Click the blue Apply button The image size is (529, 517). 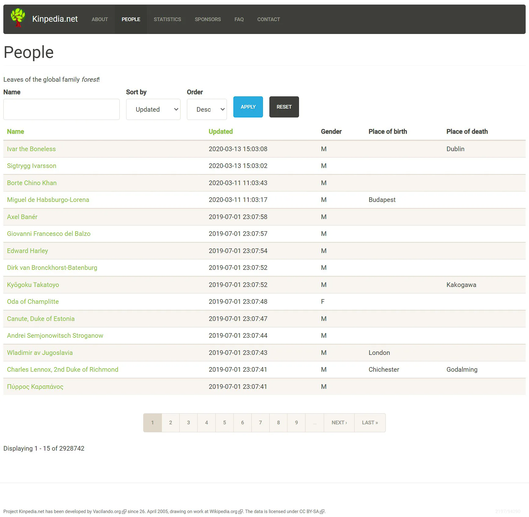(248, 107)
